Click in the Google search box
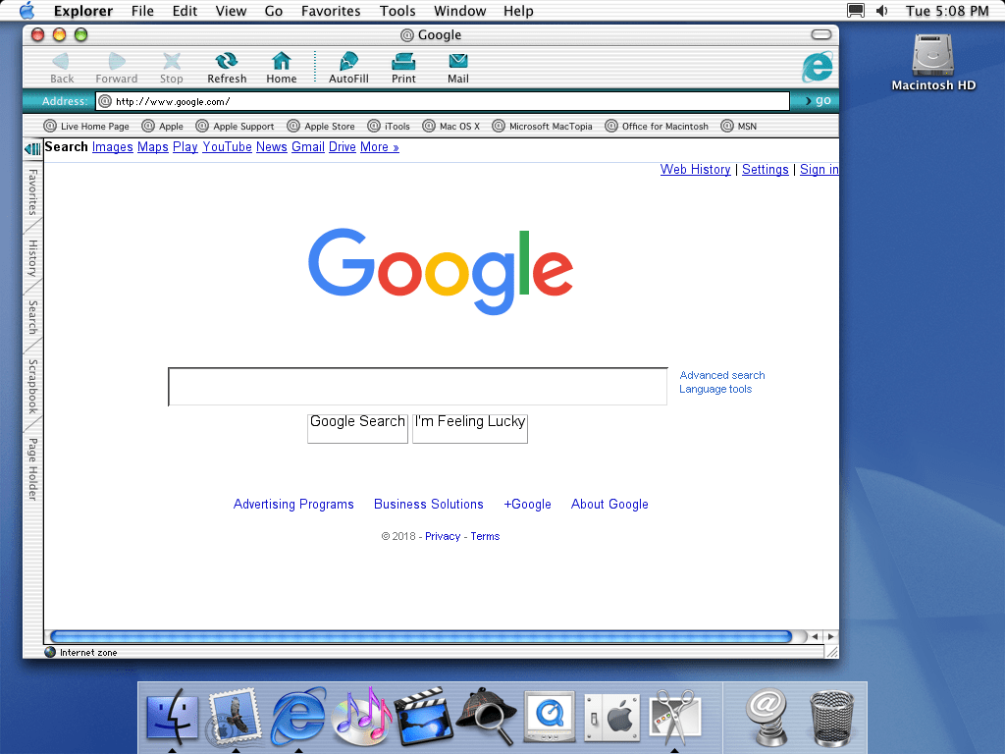The image size is (1005, 754). (418, 387)
